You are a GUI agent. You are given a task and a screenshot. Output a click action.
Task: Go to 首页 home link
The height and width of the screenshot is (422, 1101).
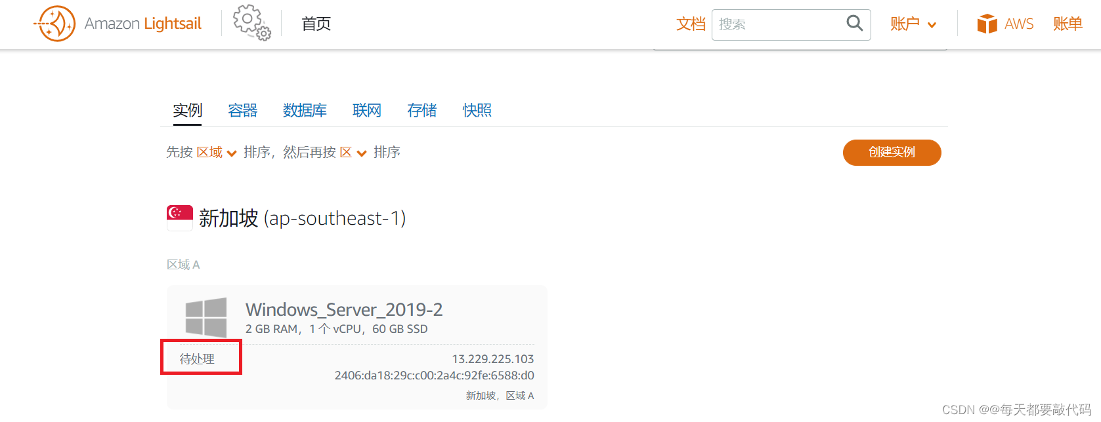tap(316, 24)
